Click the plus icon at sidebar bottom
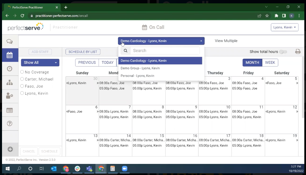The height and width of the screenshot is (175, 306). 10,149
